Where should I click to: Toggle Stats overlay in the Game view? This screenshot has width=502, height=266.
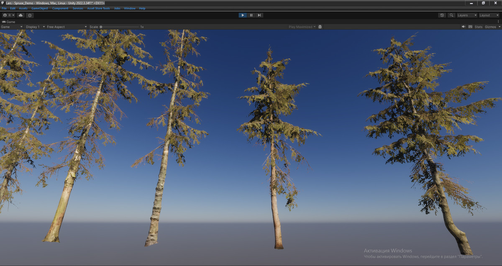click(479, 26)
